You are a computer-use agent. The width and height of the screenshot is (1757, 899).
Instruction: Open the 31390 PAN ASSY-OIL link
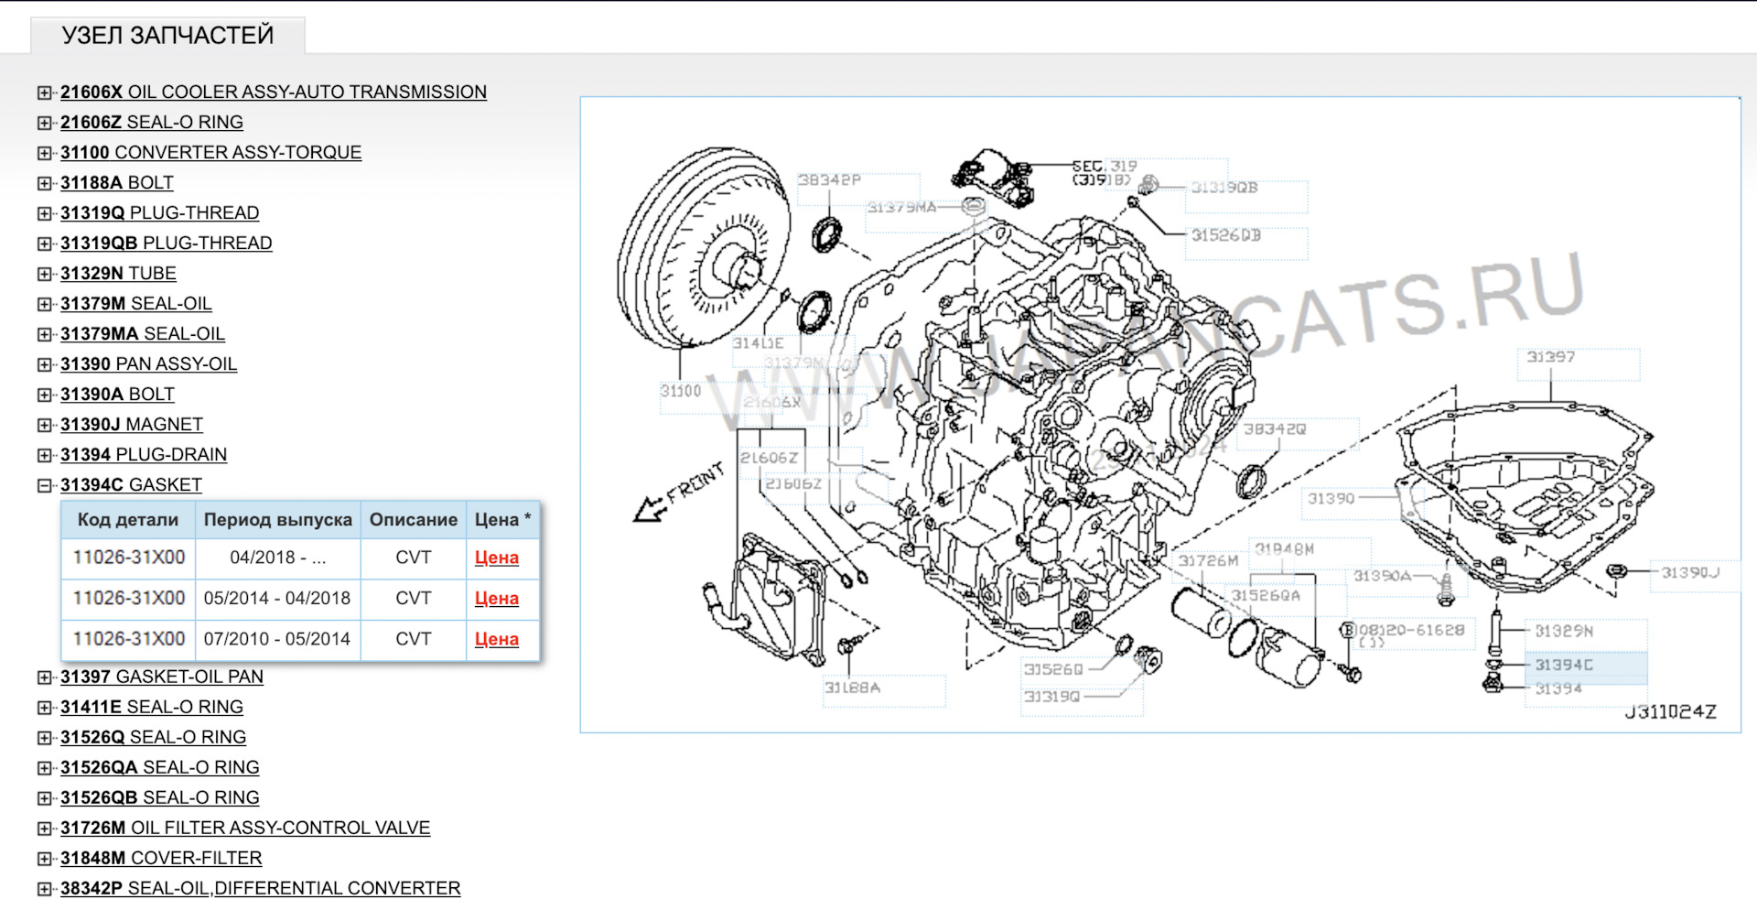(x=148, y=364)
